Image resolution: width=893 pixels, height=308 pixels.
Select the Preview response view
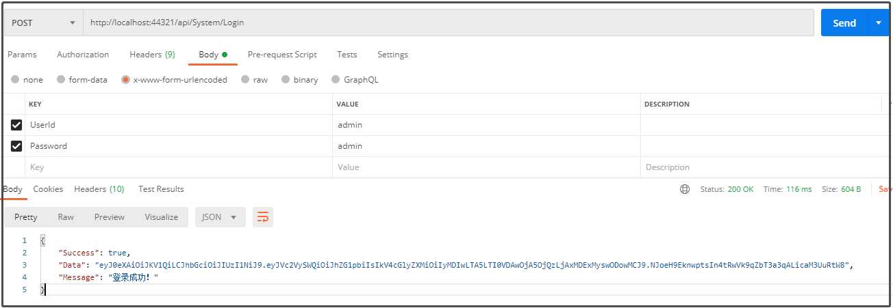click(x=110, y=217)
